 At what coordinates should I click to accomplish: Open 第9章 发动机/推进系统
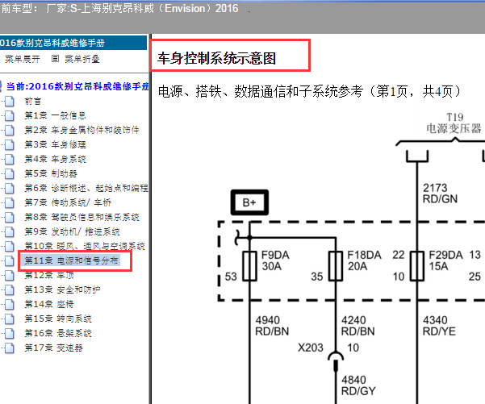click(72, 231)
